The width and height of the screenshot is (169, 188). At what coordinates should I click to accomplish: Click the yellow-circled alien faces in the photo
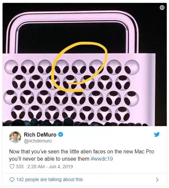coord(79,67)
